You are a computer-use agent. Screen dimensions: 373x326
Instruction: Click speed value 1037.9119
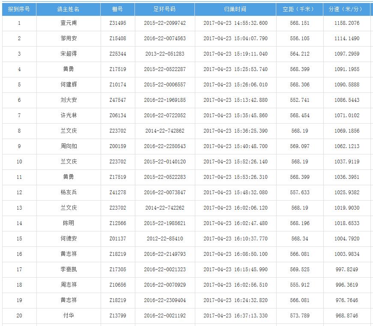pyautogui.click(x=346, y=162)
